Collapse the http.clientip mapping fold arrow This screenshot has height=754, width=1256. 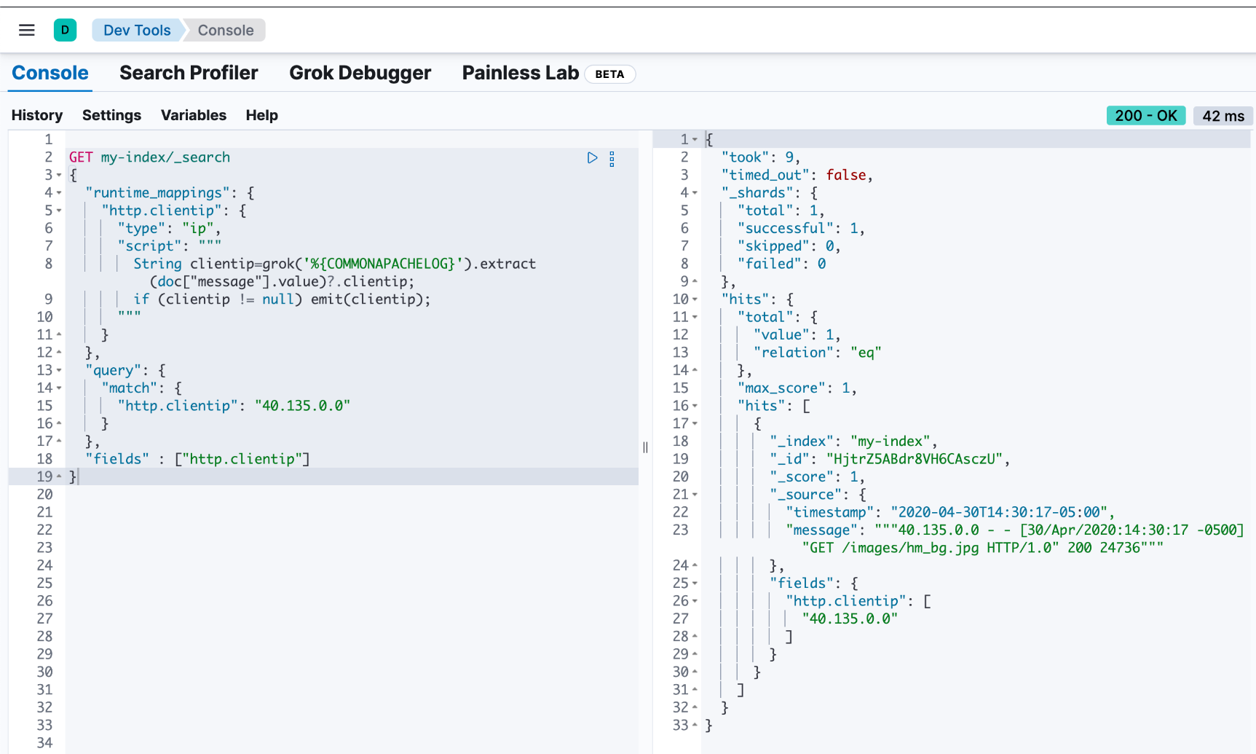[x=59, y=211]
